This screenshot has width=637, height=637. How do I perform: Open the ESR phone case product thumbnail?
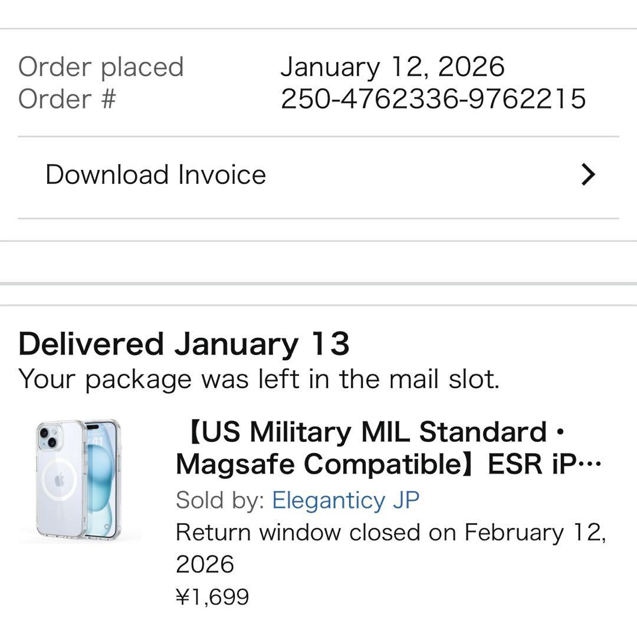point(78,481)
